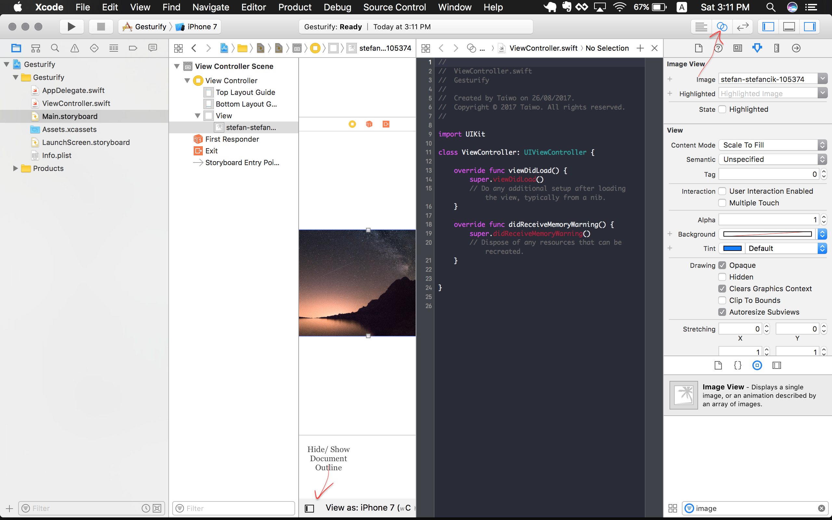Show the Object library
Screen dimensions: 832x520
pyautogui.click(x=757, y=365)
